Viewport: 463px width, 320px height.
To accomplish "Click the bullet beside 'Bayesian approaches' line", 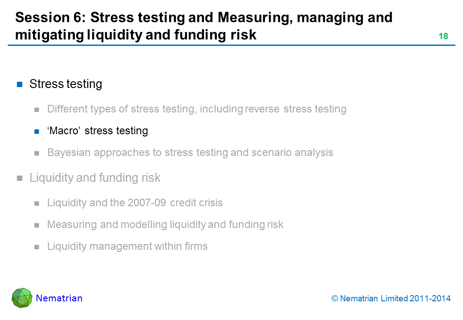I will [x=37, y=153].
